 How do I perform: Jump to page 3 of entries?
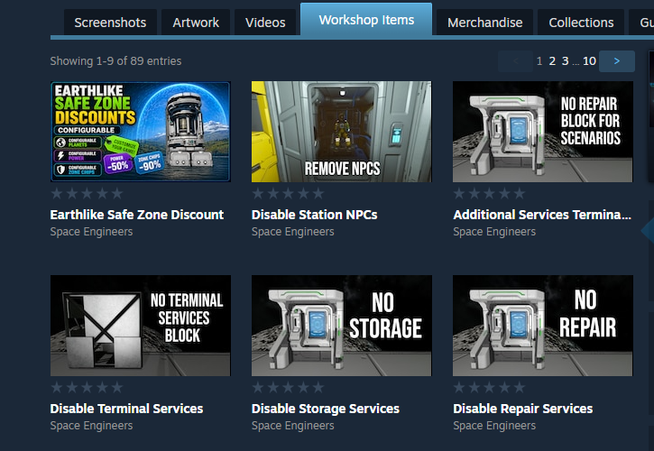566,61
